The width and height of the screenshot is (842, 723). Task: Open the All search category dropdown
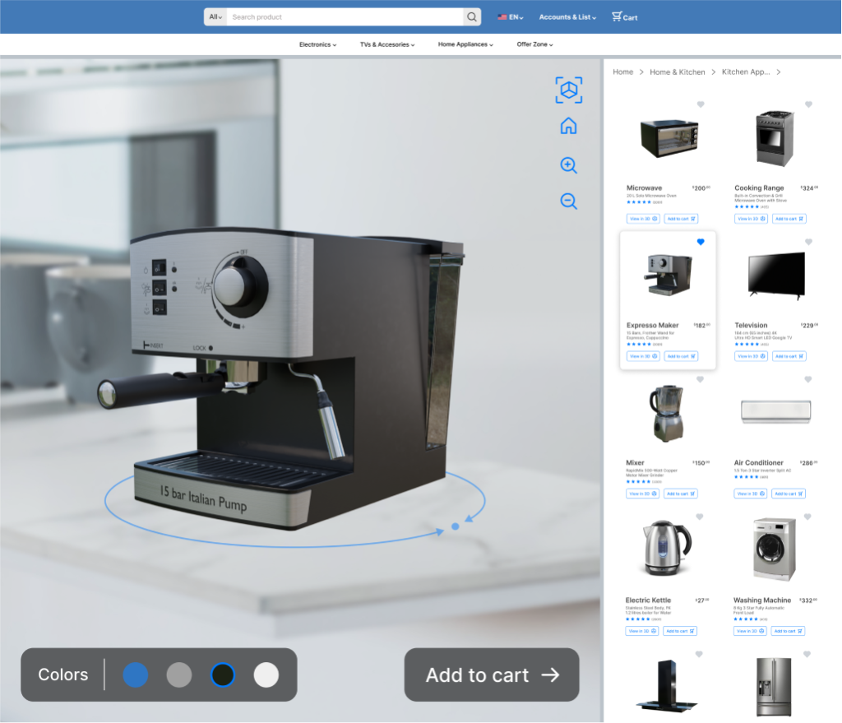click(213, 16)
